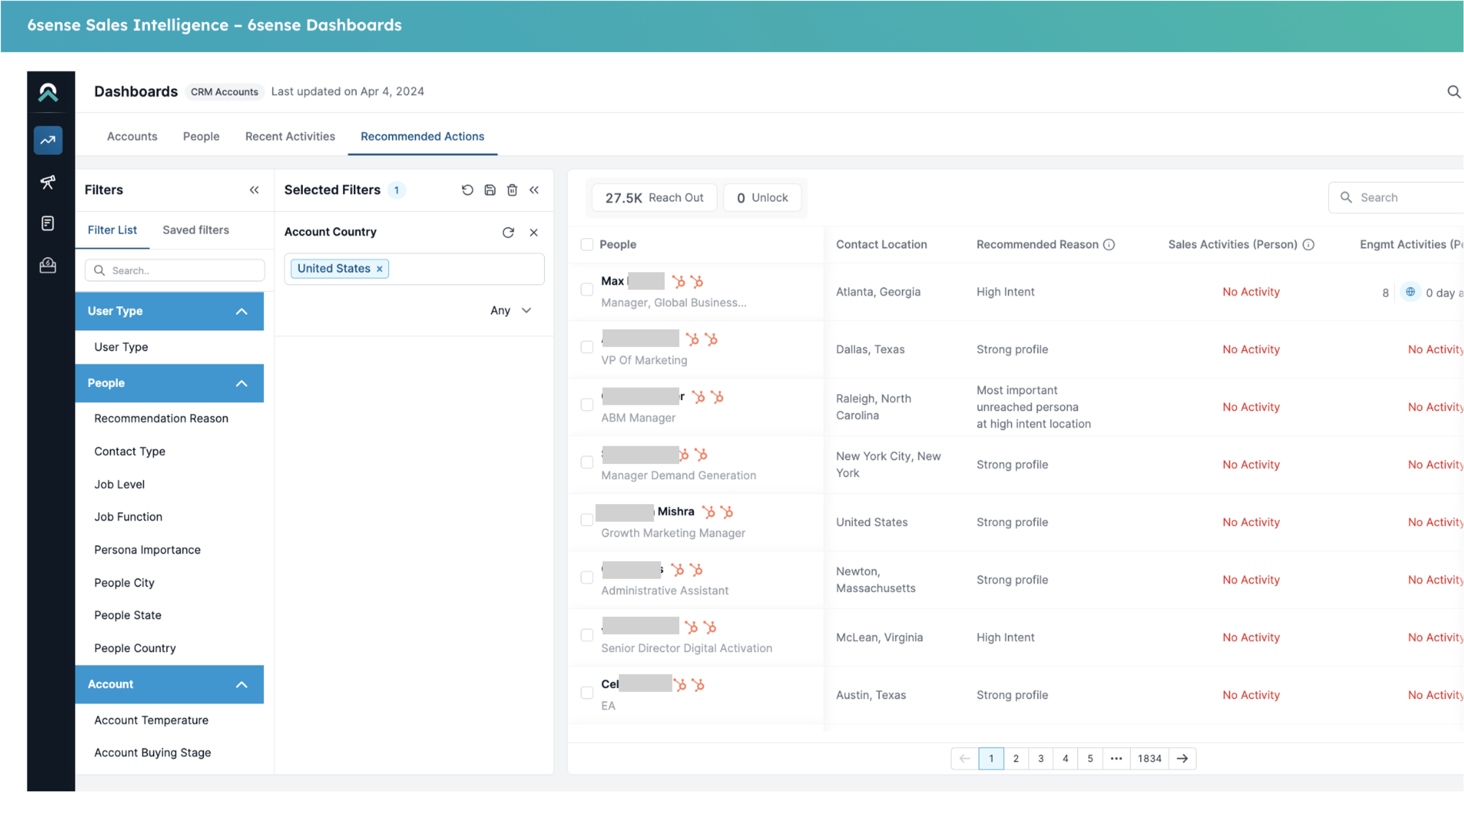Switch to the Recent Activities tab
Image resolution: width=1464 pixels, height=823 pixels.
(290, 136)
